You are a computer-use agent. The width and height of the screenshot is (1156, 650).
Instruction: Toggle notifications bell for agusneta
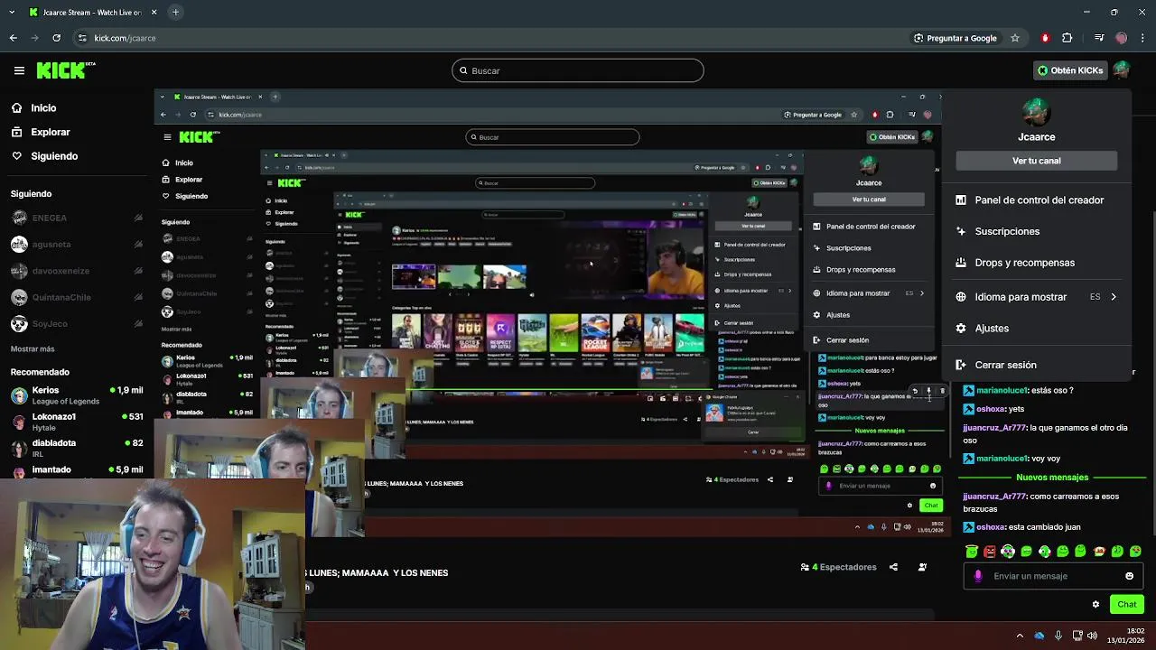point(138,244)
